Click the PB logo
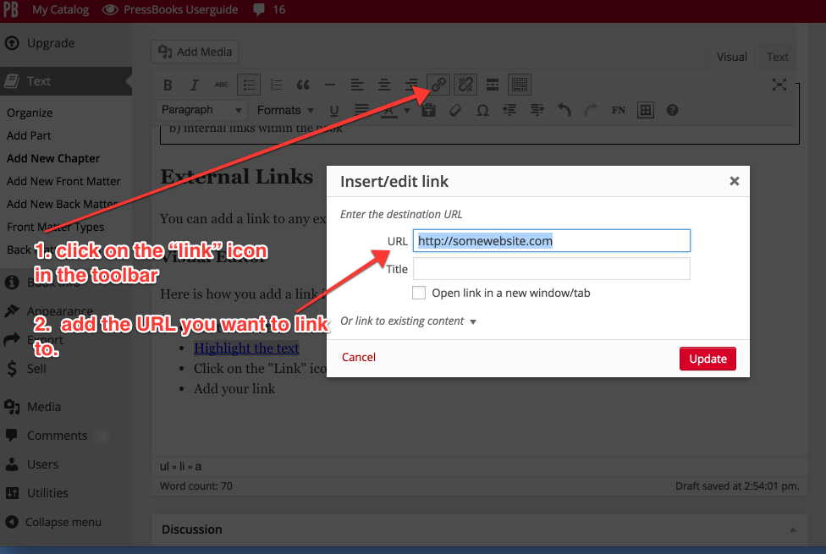This screenshot has height=554, width=826. (x=11, y=9)
